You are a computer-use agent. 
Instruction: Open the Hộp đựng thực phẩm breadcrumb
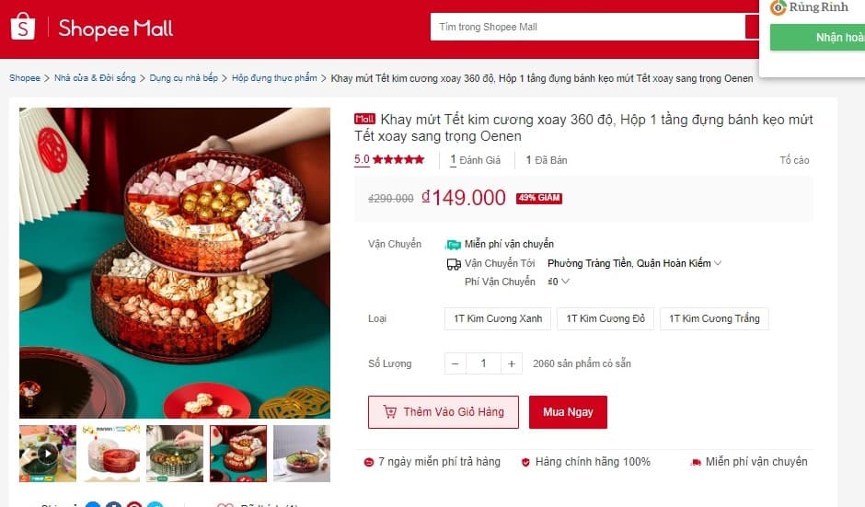(274, 78)
